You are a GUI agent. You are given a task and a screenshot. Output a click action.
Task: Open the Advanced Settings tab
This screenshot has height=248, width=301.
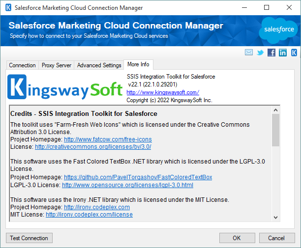(99, 65)
